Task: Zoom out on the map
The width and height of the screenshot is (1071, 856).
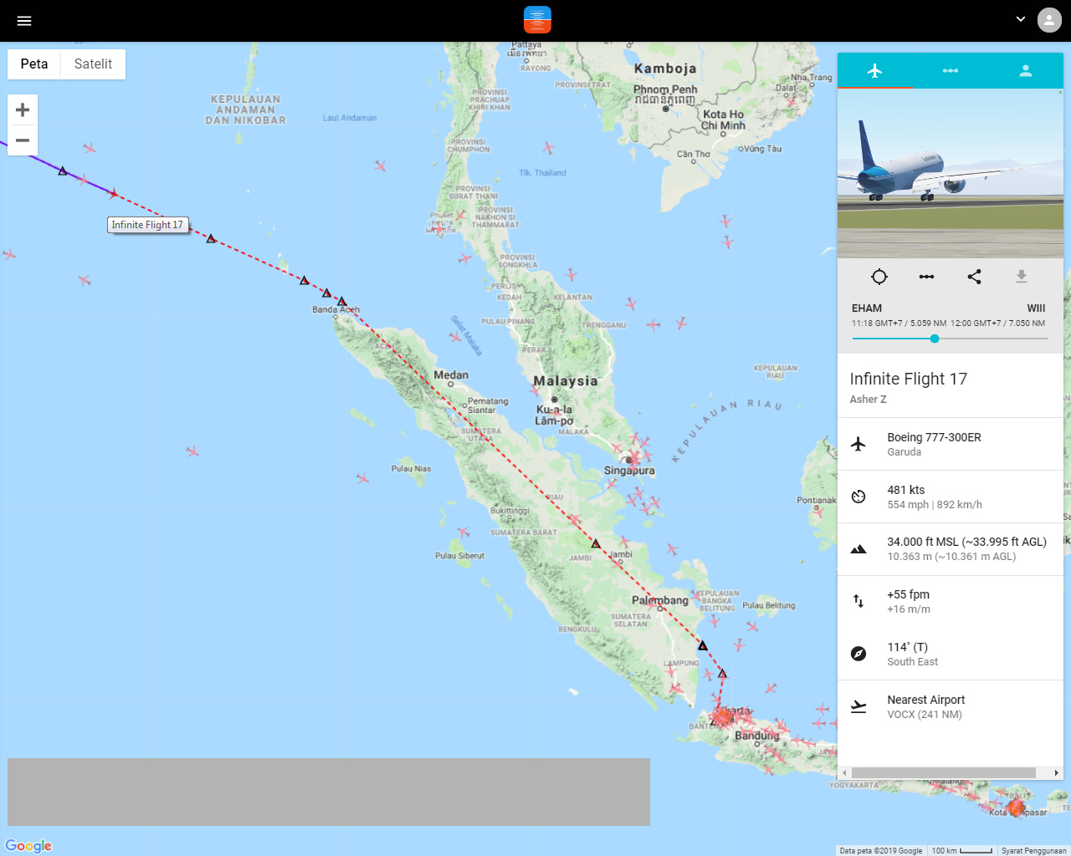Action: 23,140
